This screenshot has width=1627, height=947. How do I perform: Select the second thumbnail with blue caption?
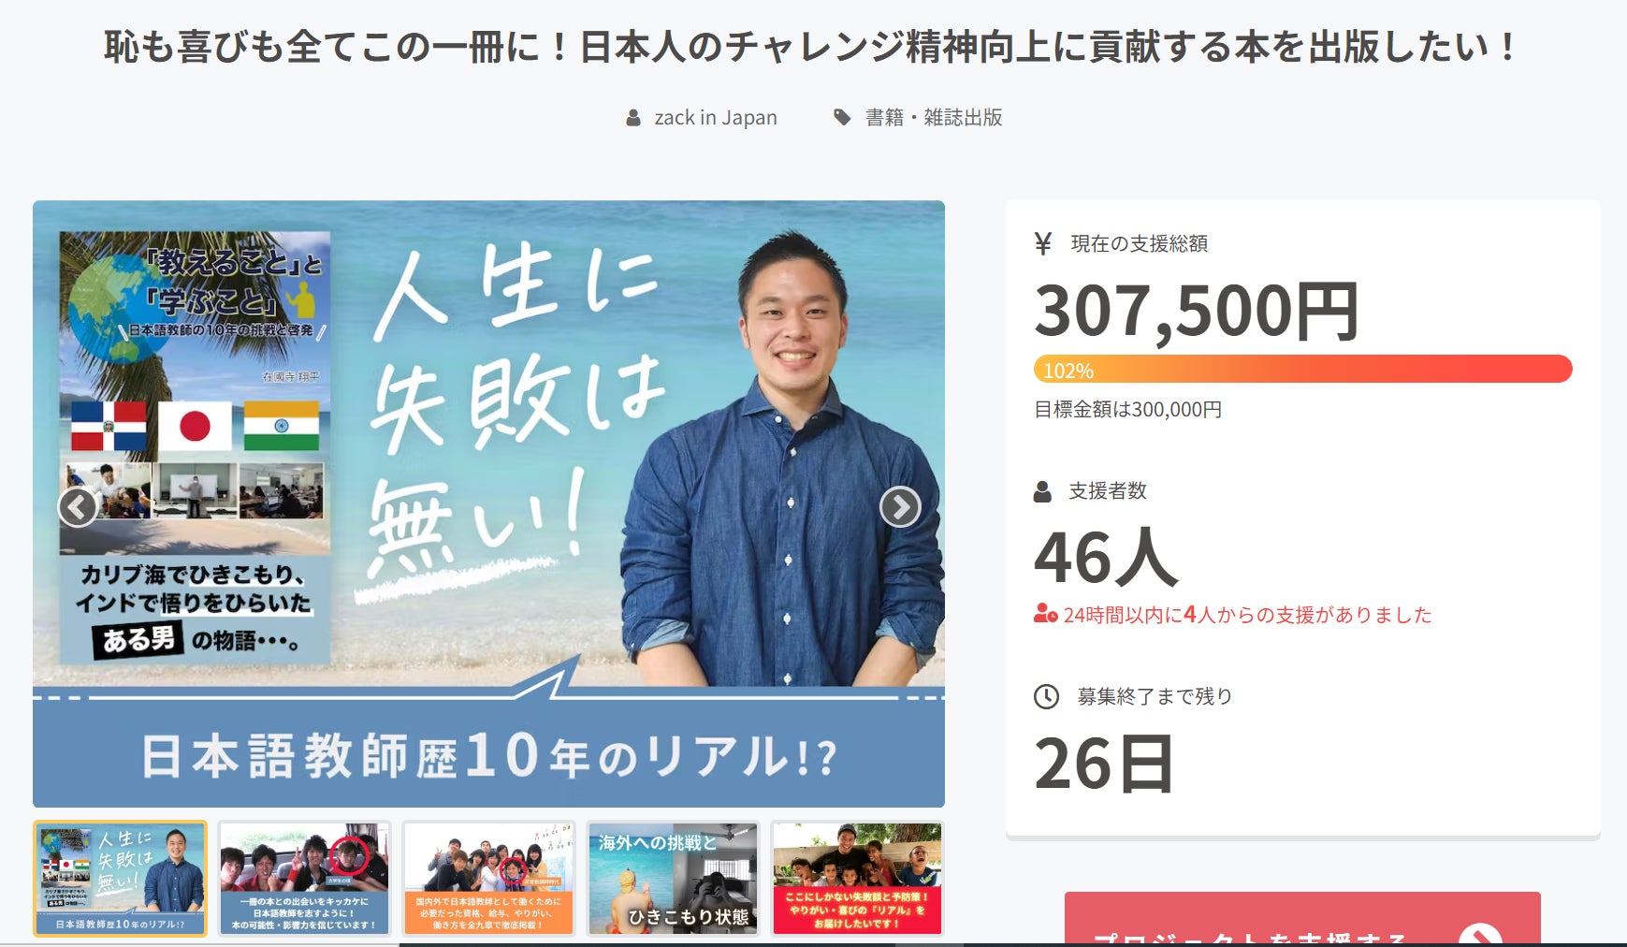pyautogui.click(x=304, y=879)
